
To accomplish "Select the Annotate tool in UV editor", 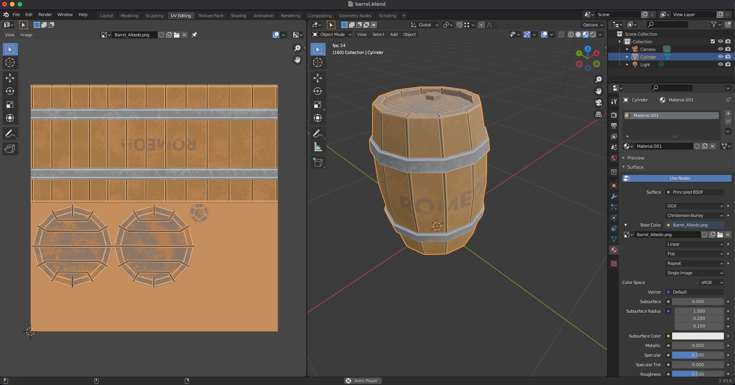I will click(10, 134).
